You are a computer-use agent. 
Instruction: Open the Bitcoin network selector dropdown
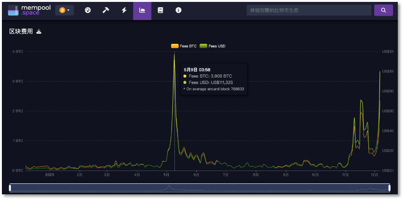coord(64,10)
